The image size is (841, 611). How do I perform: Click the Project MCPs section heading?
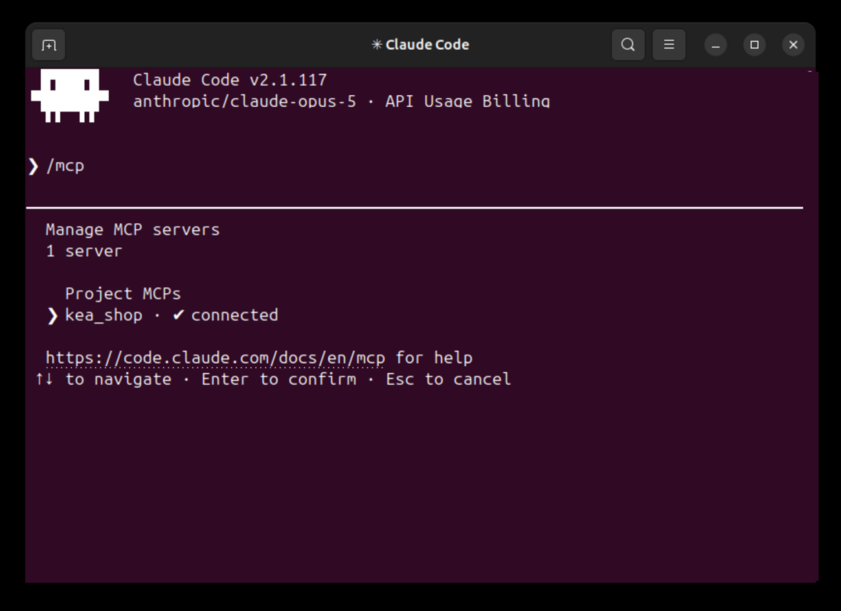(x=123, y=293)
